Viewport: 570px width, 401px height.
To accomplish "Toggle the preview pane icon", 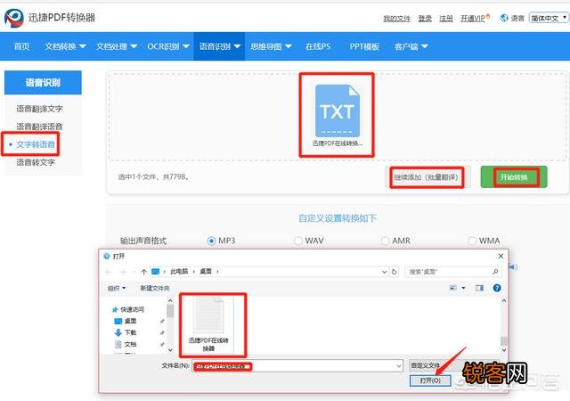I will 479,288.
